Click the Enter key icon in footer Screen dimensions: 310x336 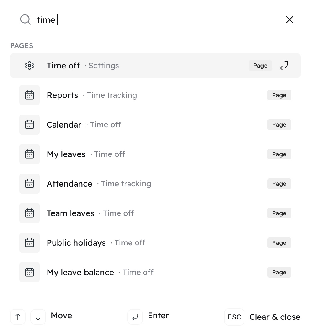(135, 317)
